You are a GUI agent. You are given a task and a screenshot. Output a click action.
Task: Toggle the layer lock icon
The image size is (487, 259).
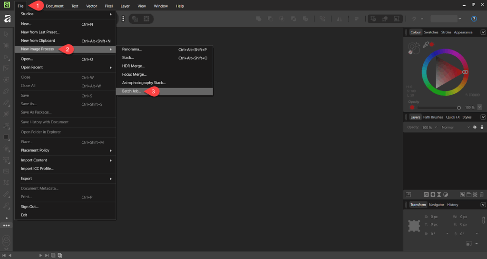click(481, 127)
